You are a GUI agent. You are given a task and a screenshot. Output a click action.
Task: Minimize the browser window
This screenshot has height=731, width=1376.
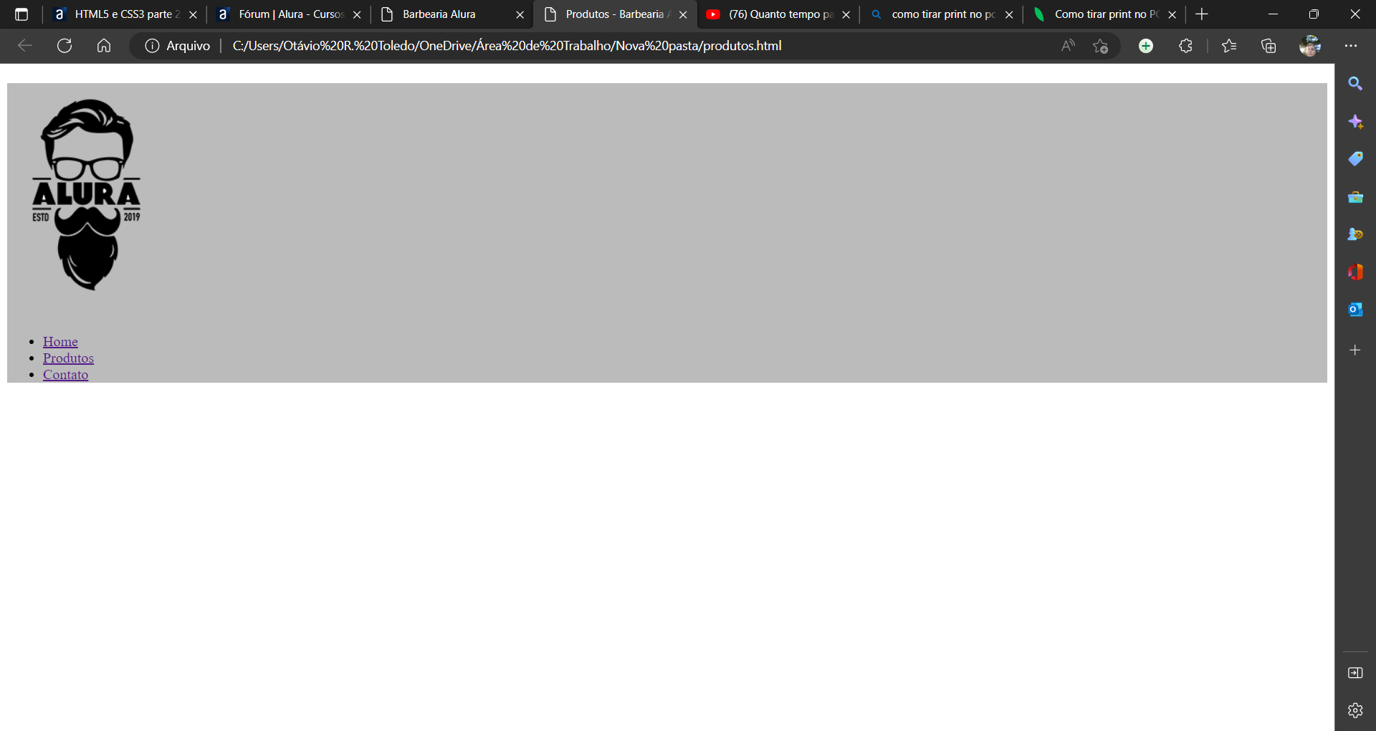[1273, 14]
